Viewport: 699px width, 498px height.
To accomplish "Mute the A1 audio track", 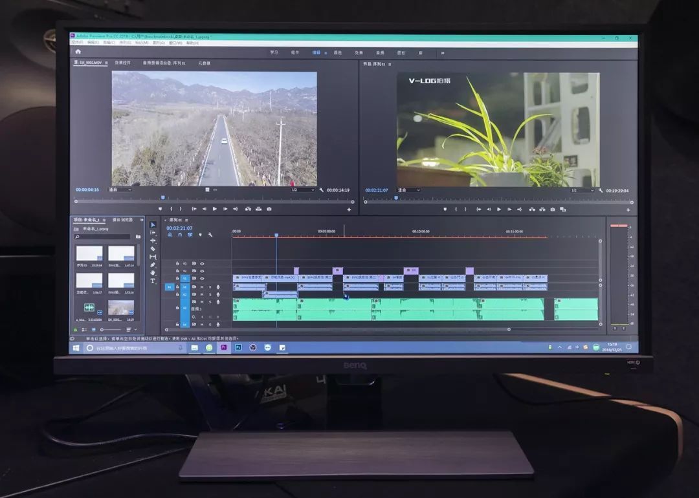I will pos(202,287).
